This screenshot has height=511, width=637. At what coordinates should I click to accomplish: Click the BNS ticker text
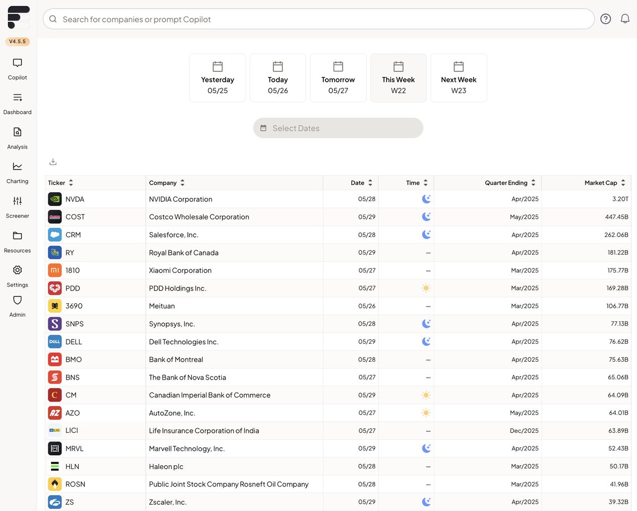72,377
